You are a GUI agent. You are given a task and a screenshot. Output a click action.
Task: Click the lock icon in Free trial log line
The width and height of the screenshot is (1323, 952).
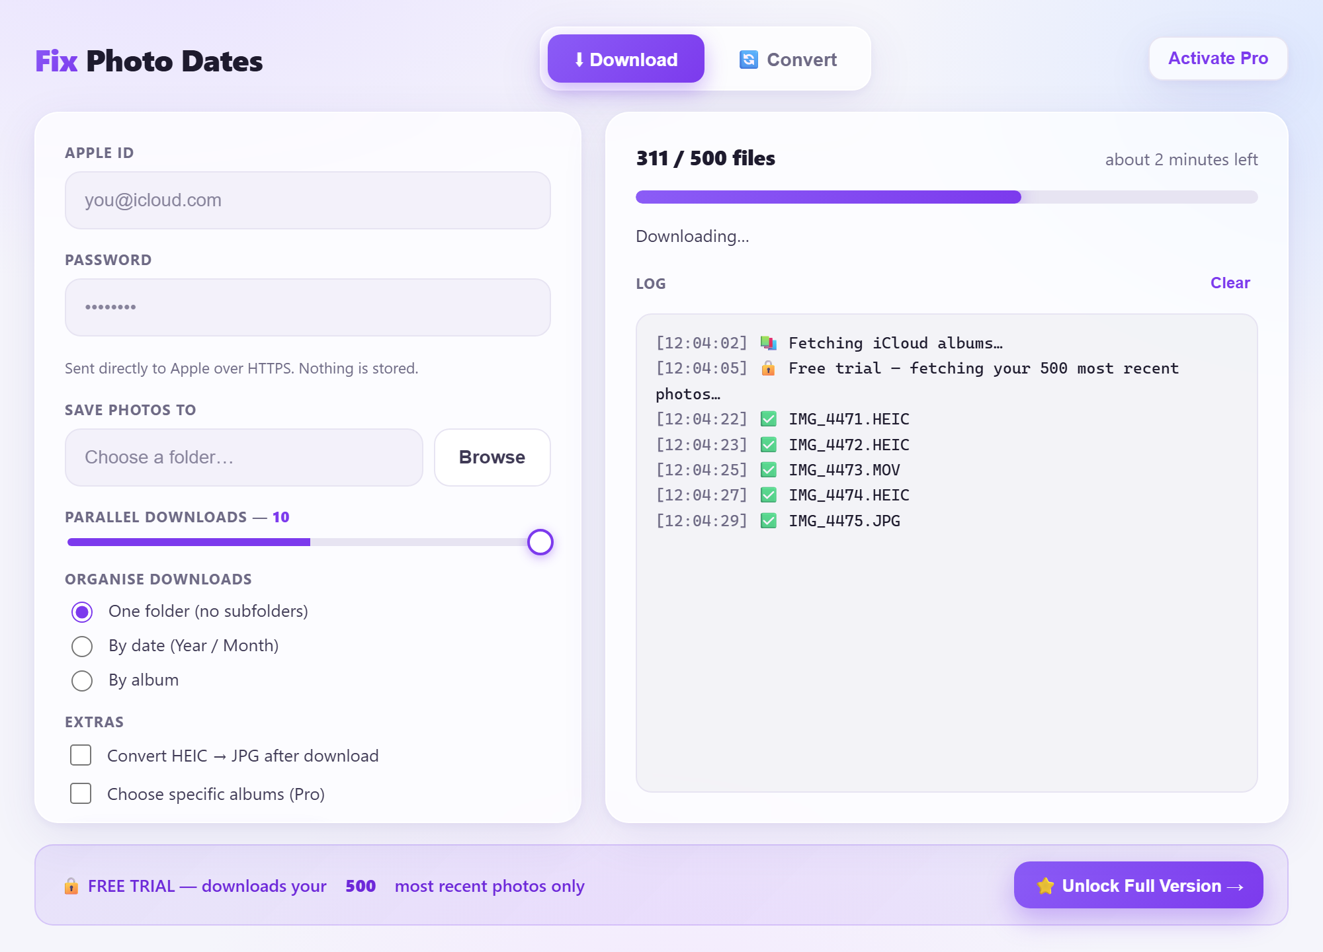click(768, 368)
